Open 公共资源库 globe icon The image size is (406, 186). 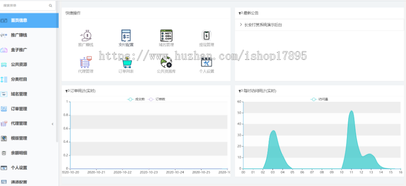166,62
